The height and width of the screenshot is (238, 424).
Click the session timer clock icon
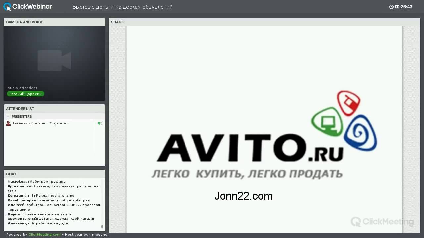pos(391,7)
